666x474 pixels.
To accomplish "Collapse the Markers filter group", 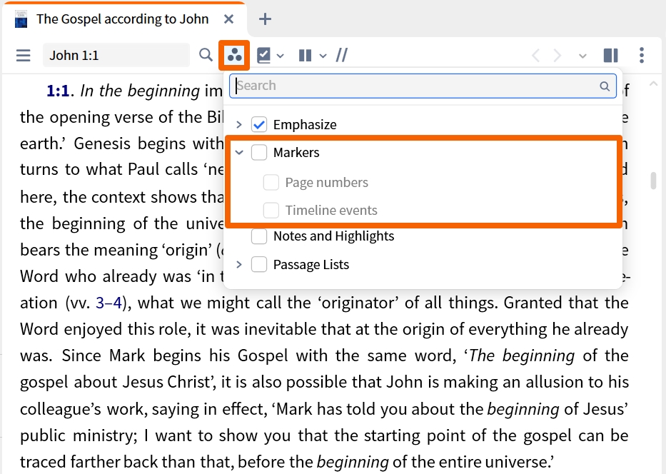I will (239, 152).
